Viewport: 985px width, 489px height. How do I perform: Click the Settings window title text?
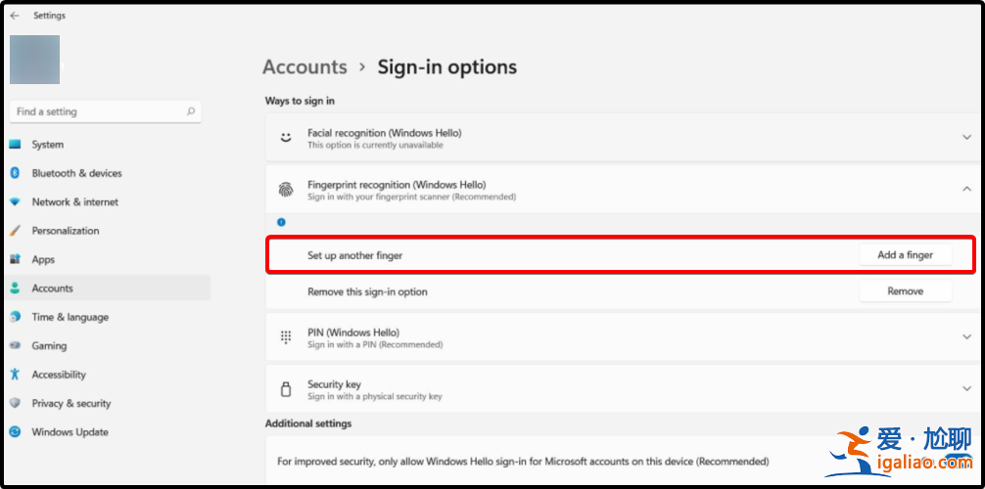click(50, 16)
